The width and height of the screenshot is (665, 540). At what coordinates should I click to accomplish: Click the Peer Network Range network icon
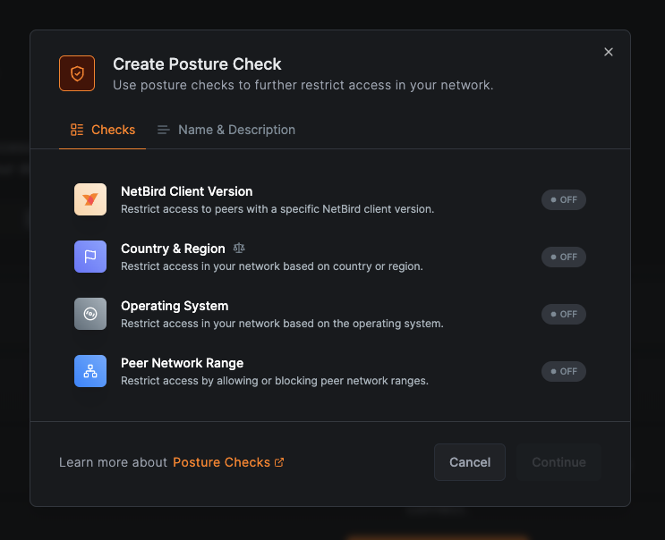[90, 371]
